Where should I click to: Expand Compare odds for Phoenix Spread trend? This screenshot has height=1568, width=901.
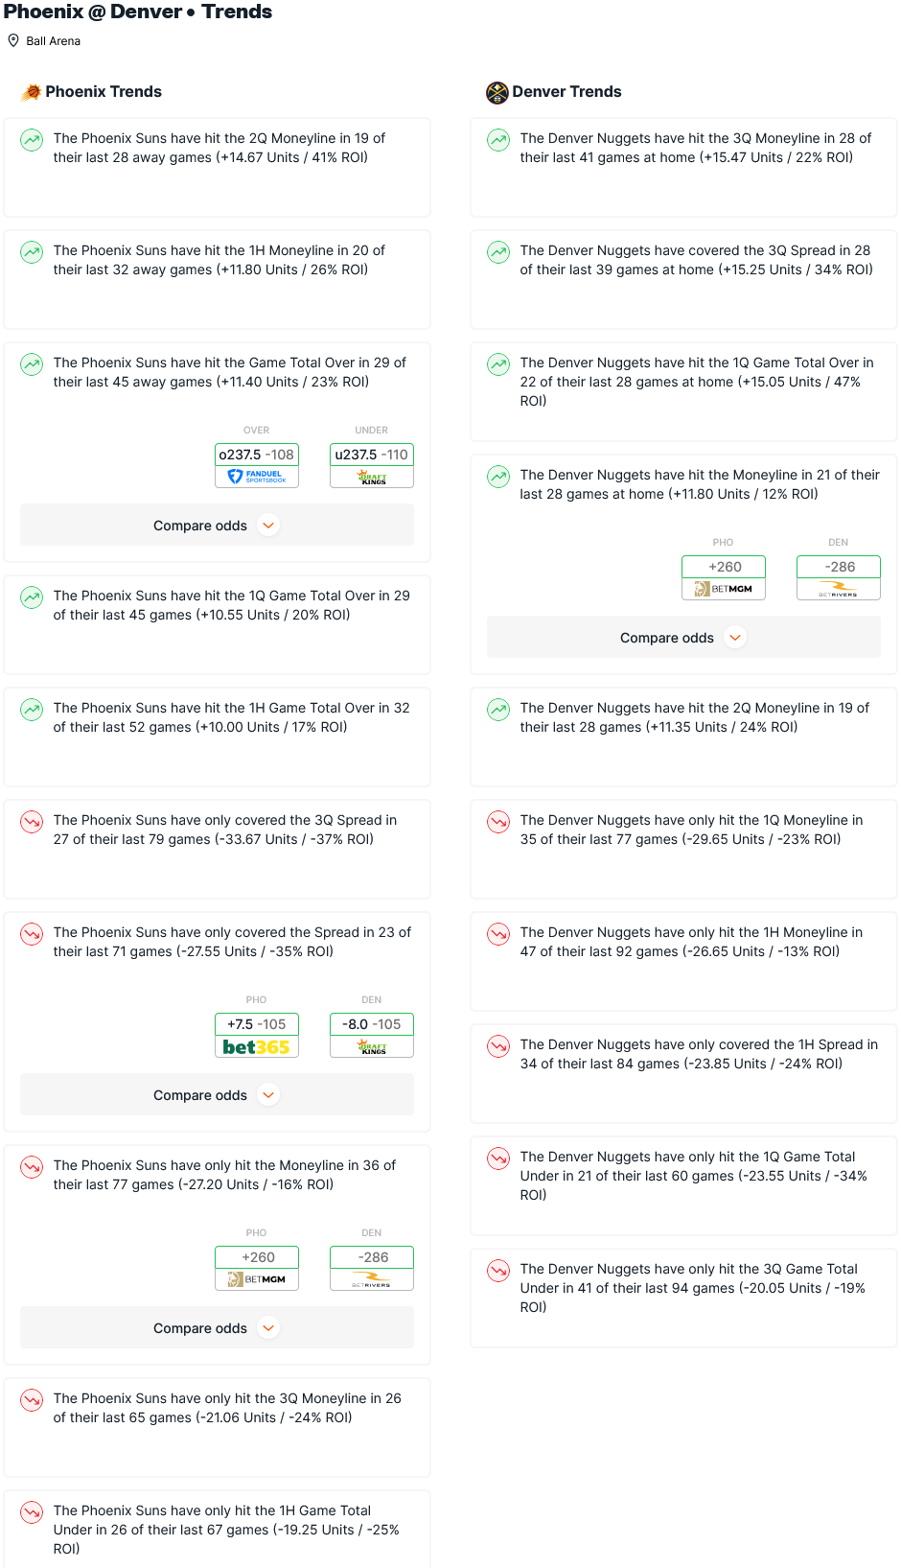[217, 1095]
